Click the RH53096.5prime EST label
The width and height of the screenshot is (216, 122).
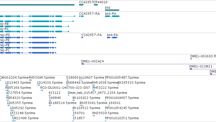42,78
